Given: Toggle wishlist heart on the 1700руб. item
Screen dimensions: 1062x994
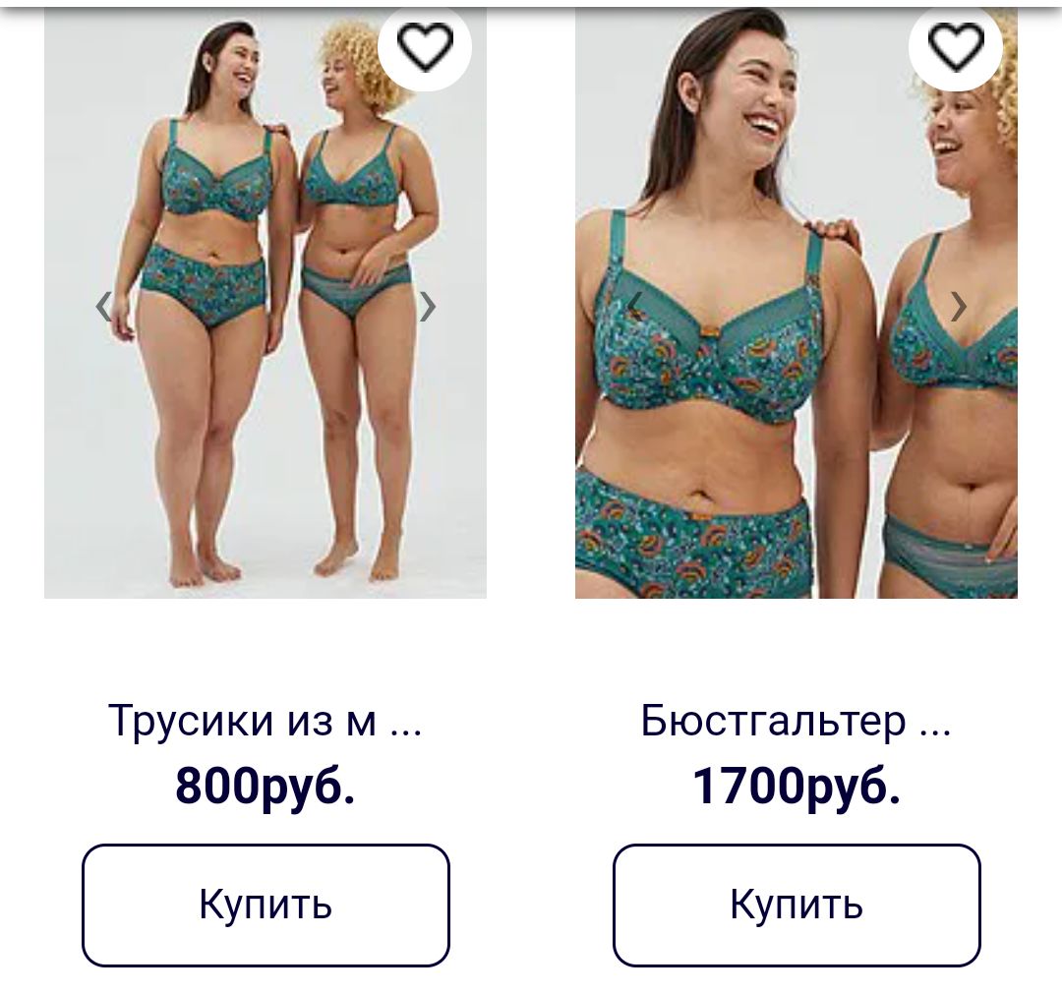Looking at the screenshot, I should pyautogui.click(x=956, y=46).
